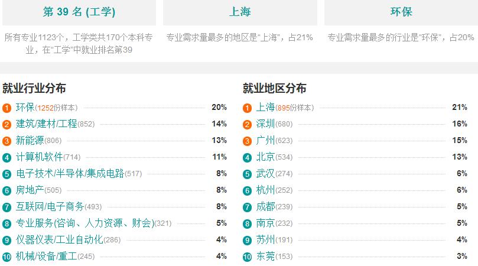This screenshot has height=266, width=478.
Task: Click the 上海 header box at top
Action: (240, 12)
